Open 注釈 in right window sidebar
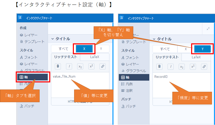 click(127, 91)
